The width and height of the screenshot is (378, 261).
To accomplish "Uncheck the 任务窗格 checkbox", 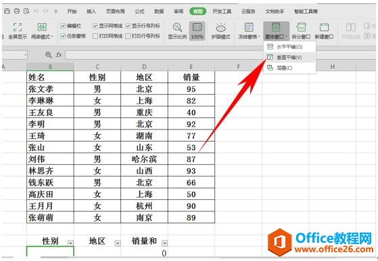I will click(x=63, y=36).
